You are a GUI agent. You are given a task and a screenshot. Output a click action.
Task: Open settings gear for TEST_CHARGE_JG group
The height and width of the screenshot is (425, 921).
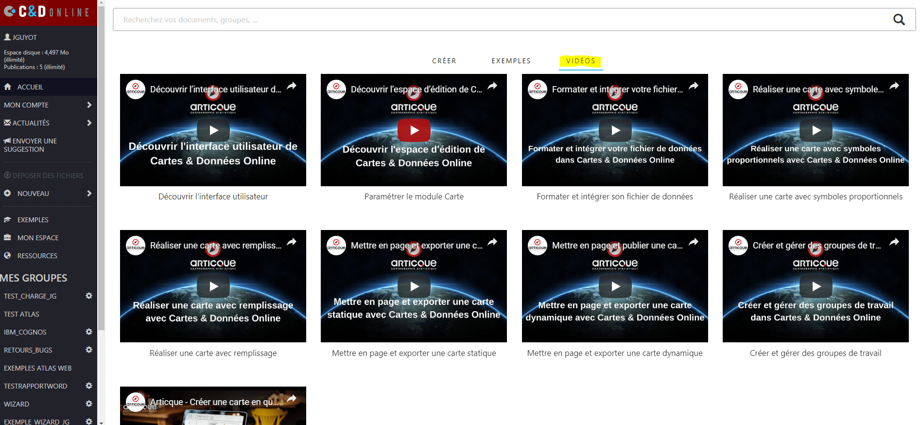(x=89, y=296)
